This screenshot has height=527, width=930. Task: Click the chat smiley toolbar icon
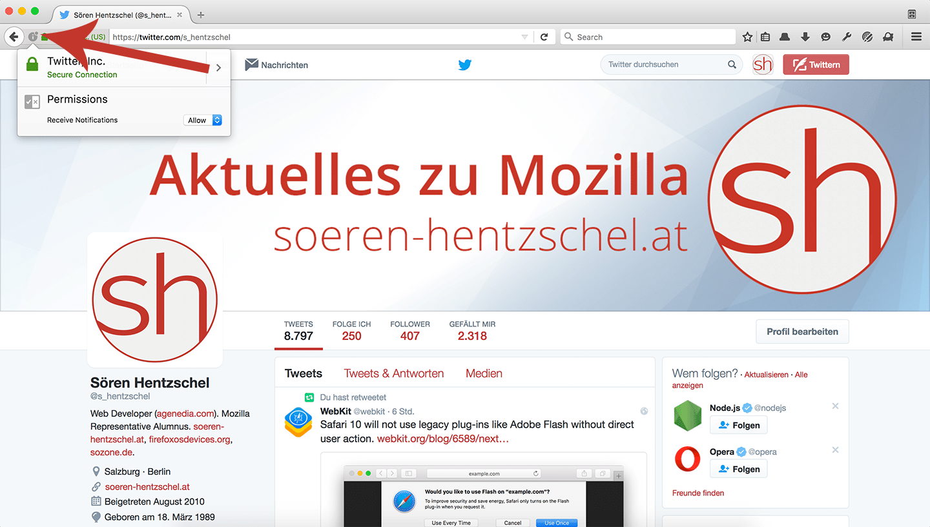click(825, 37)
